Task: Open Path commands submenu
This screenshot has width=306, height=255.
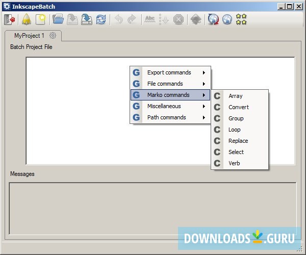Action: 170,117
